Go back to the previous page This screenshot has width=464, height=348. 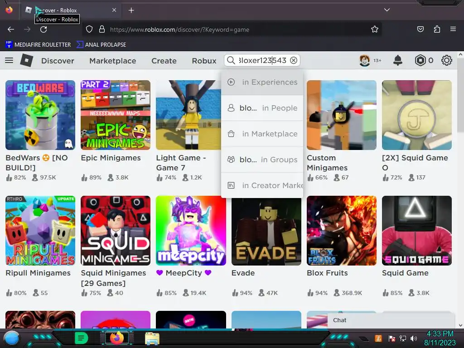(x=11, y=29)
